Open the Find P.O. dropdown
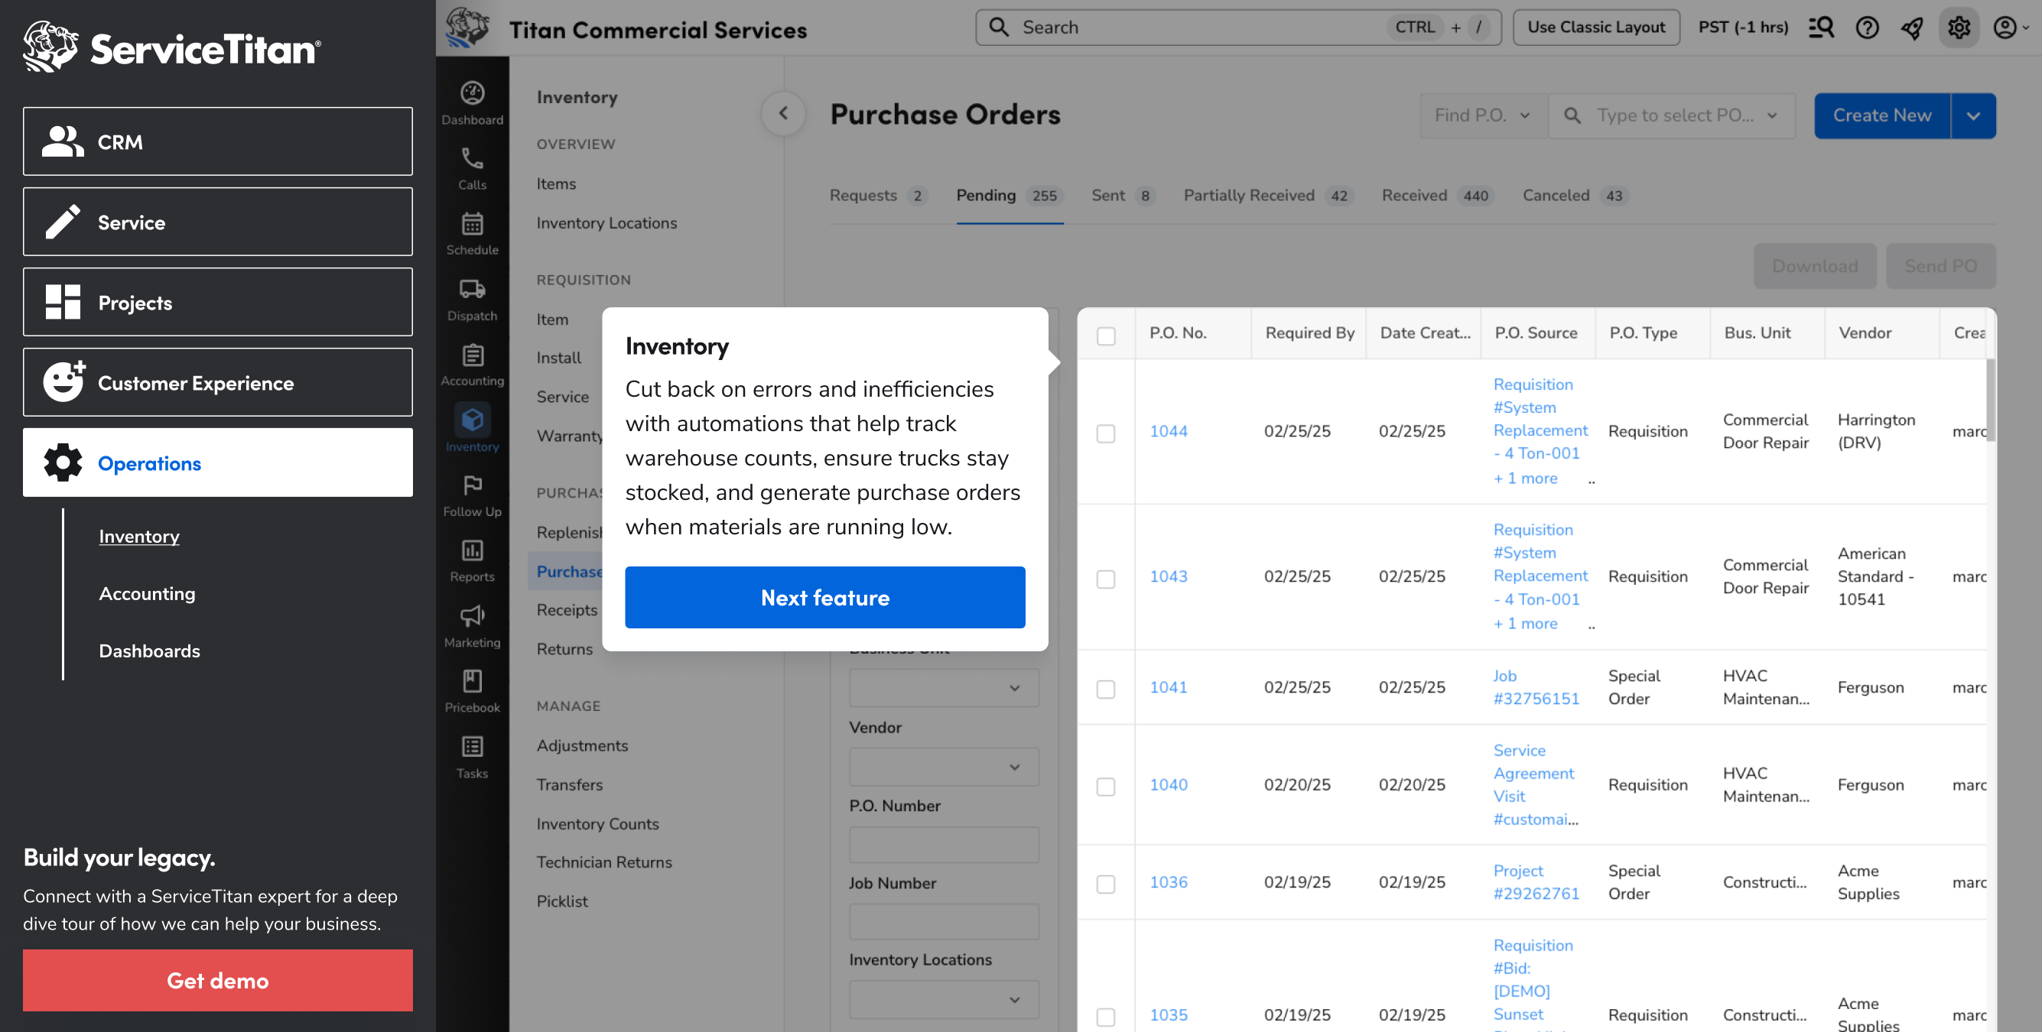Image resolution: width=2042 pixels, height=1032 pixels. (1481, 115)
